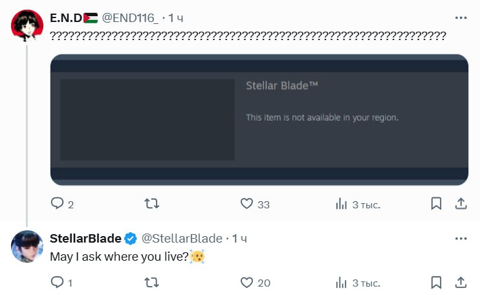Open more options on StellarBlade's reply
480x295 pixels.
(461, 238)
